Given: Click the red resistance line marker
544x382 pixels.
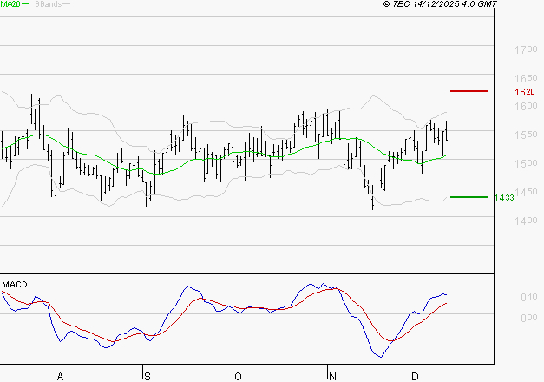Looking at the screenshot, I should coord(469,91).
